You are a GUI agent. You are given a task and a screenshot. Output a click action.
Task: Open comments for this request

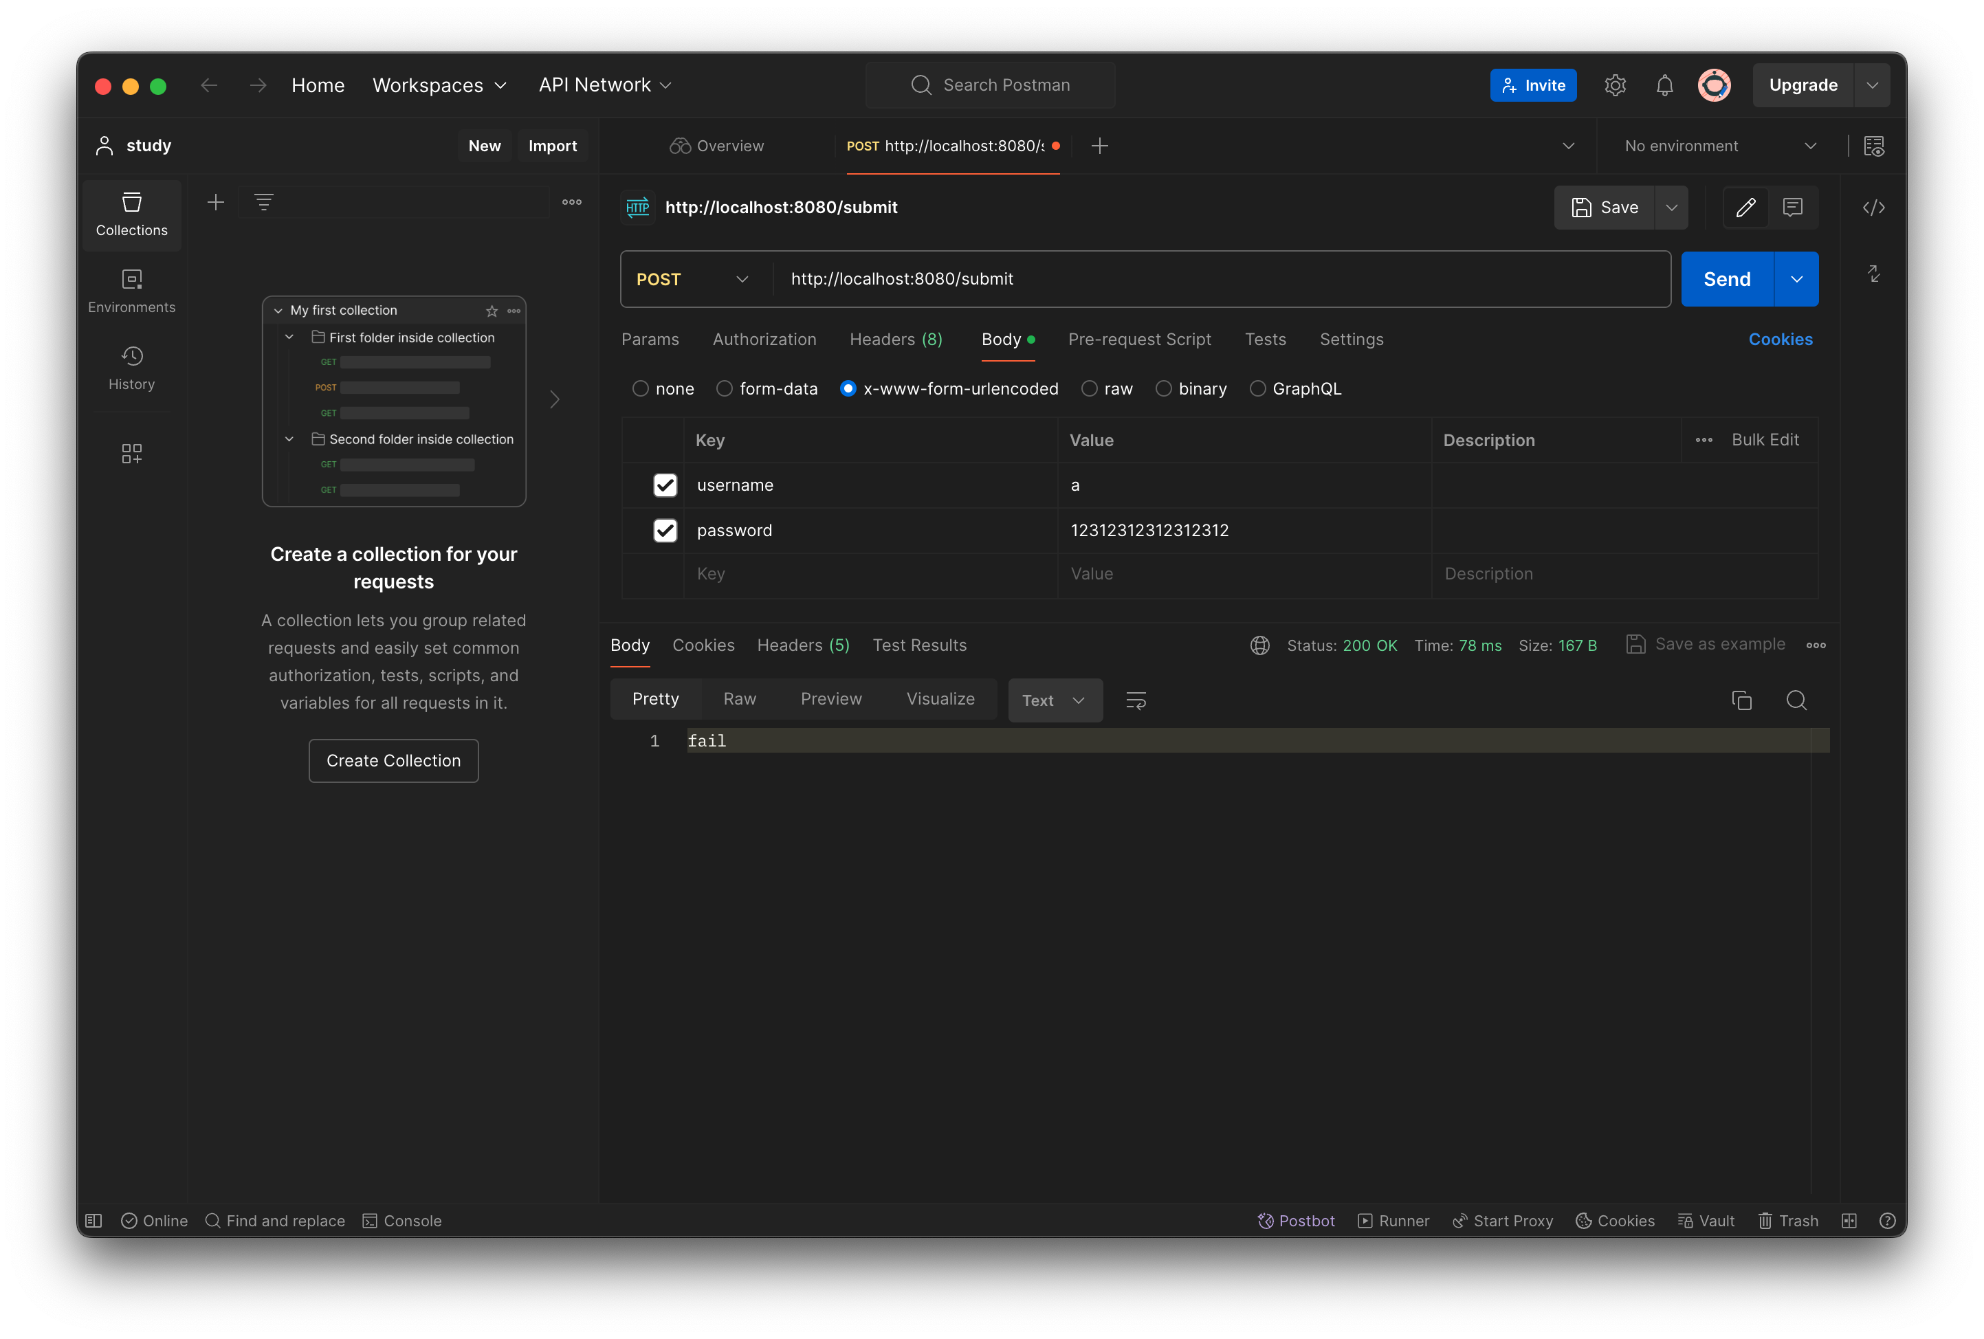coord(1793,208)
